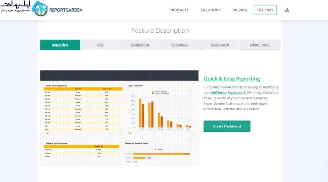Open the user account icon

(x=287, y=10)
